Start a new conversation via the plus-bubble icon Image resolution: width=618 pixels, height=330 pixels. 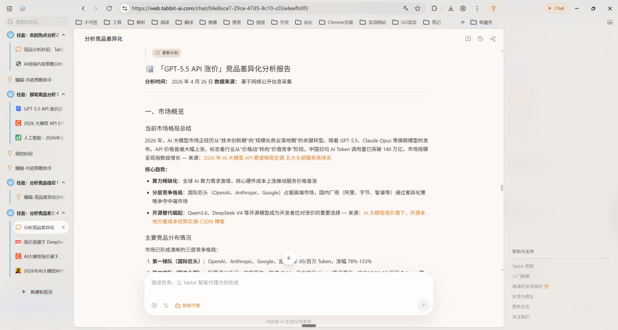(468, 39)
